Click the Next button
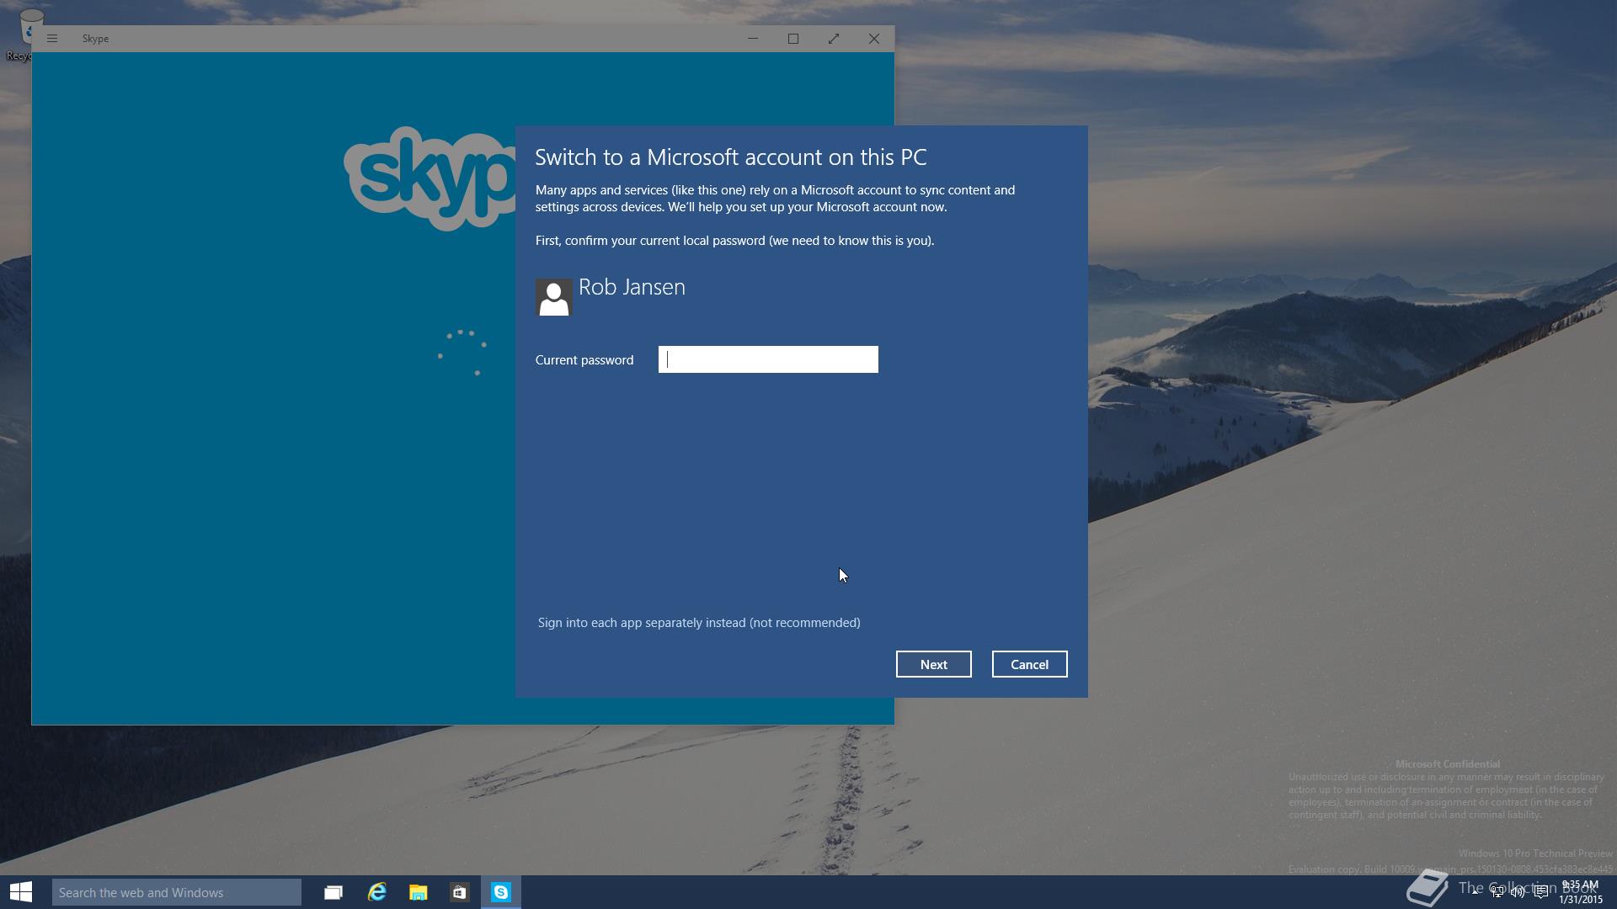Viewport: 1617px width, 909px height. pos(933,664)
